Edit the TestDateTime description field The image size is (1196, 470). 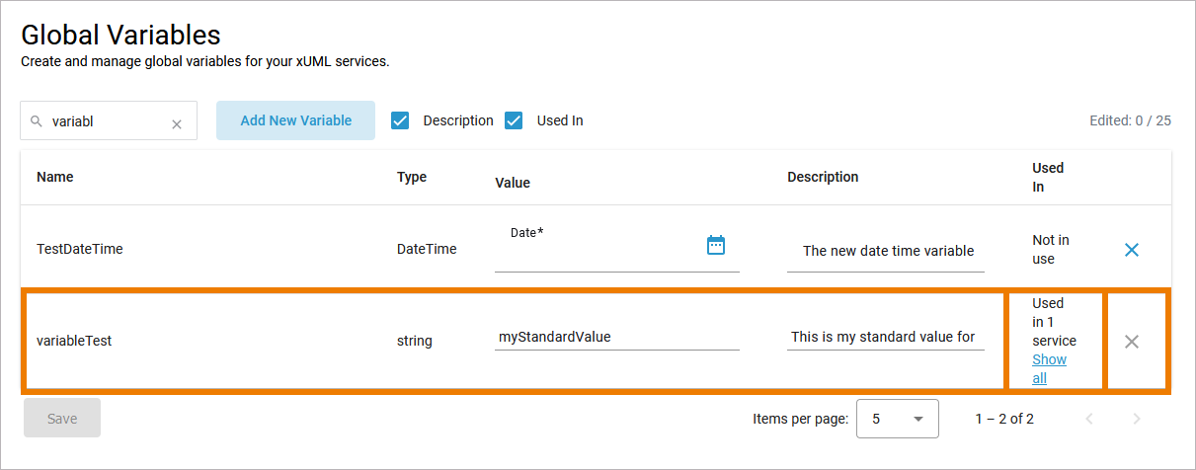coord(885,251)
